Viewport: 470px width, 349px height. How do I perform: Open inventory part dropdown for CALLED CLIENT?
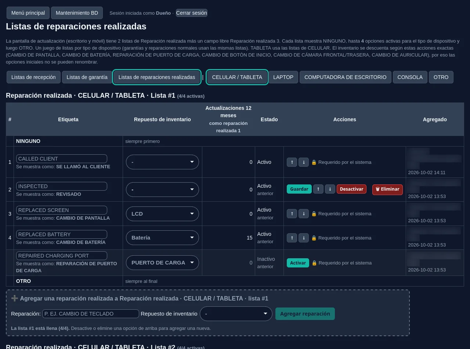[x=162, y=162]
